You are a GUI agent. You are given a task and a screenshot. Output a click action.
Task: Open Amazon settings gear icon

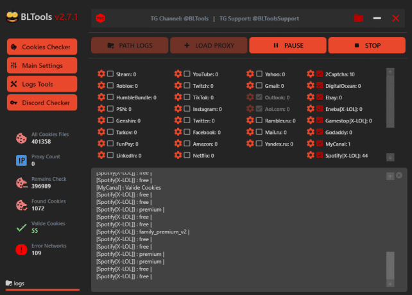(x=178, y=144)
